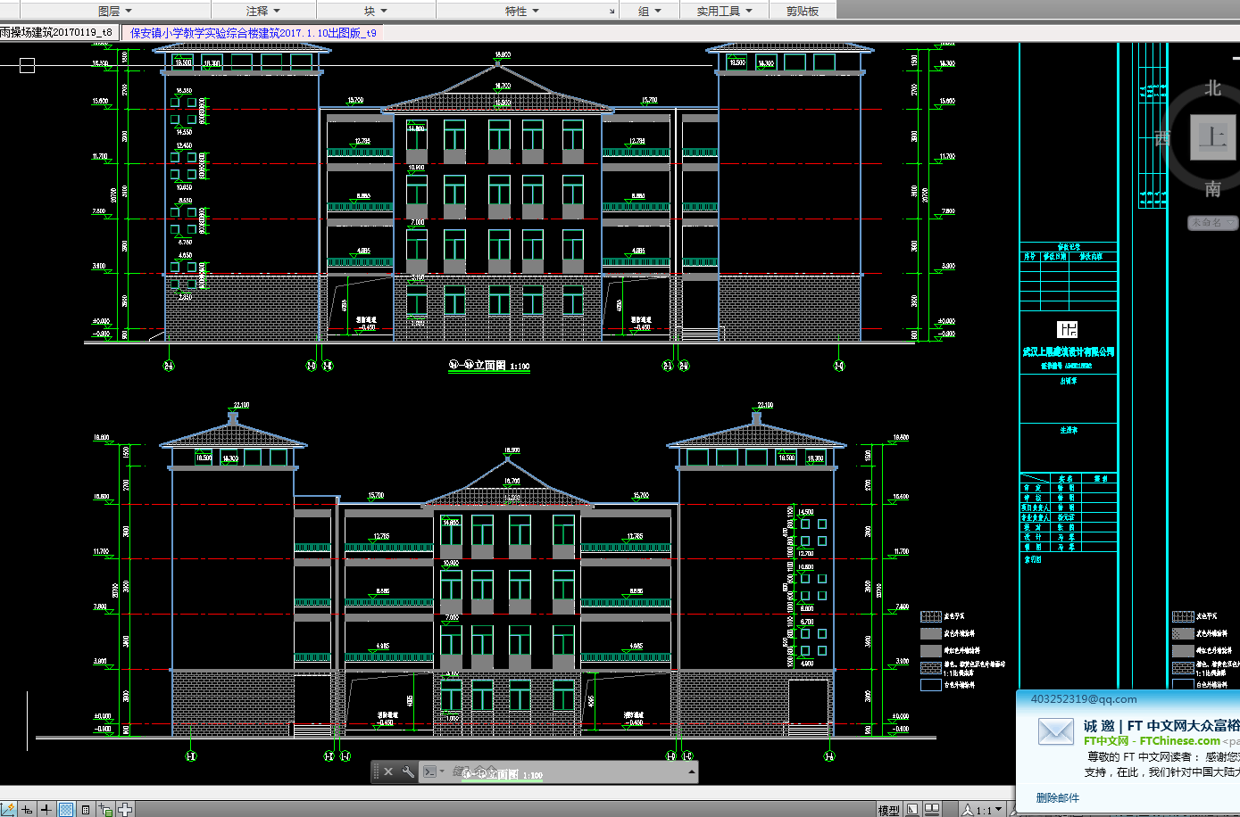Open 特性 panel dialog launcher arrow

click(612, 12)
